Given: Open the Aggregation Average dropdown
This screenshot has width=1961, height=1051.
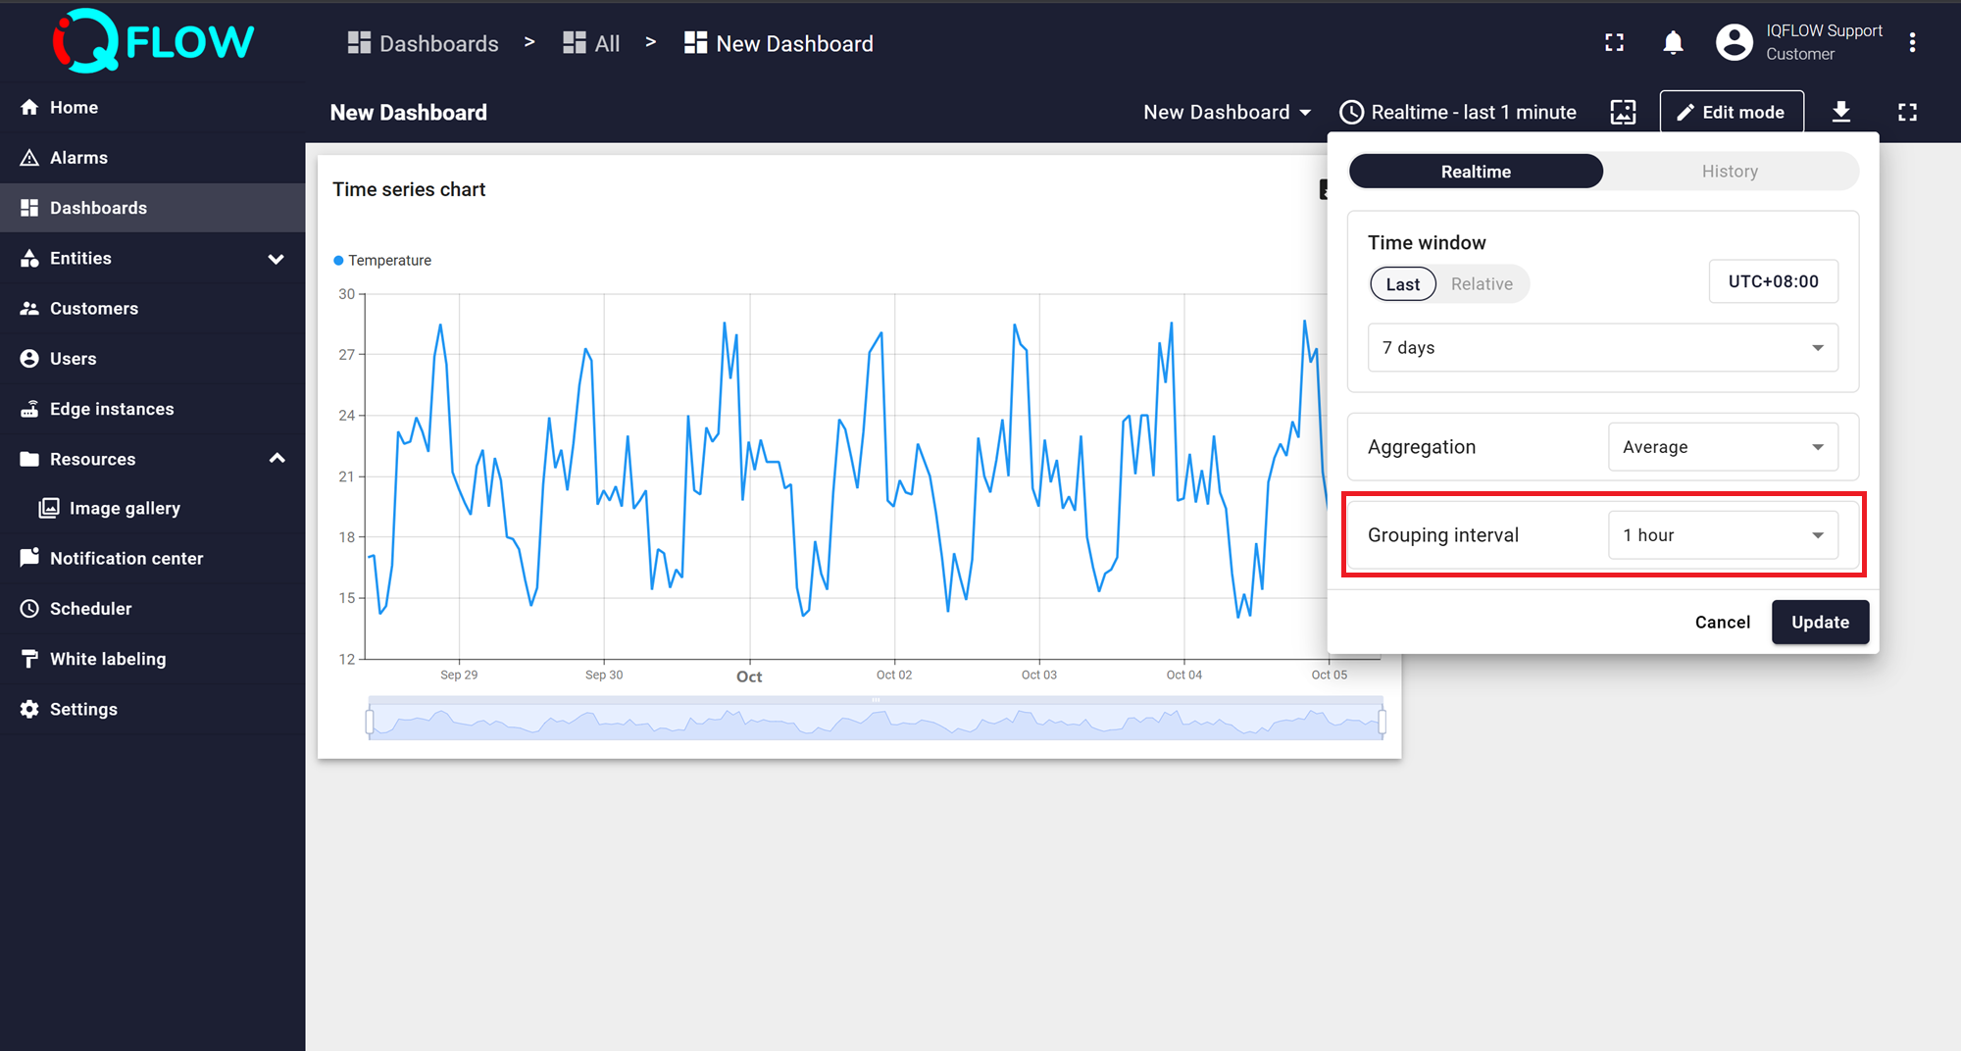Looking at the screenshot, I should coord(1722,447).
